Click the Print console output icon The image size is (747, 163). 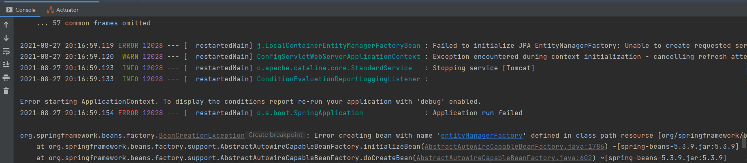click(6, 78)
